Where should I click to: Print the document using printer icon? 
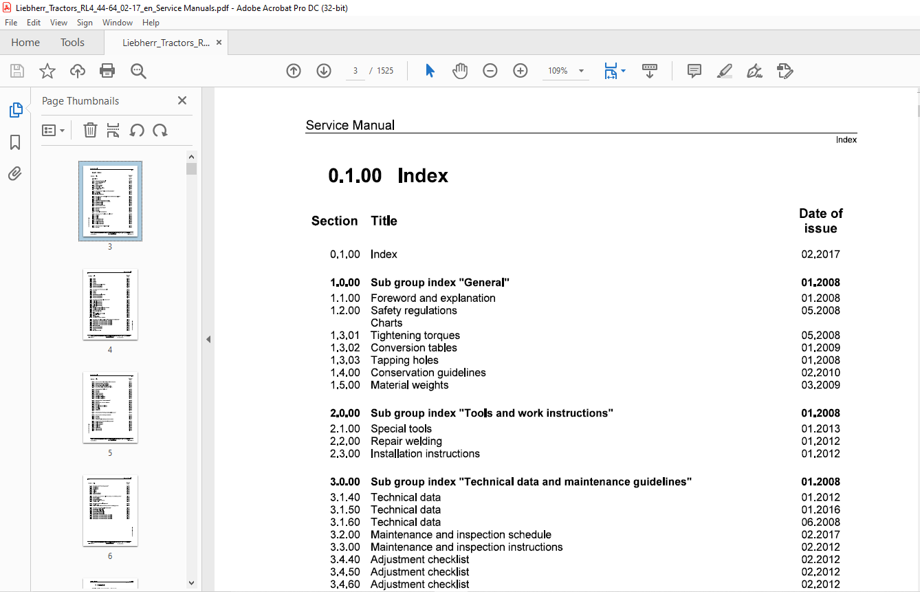[107, 71]
